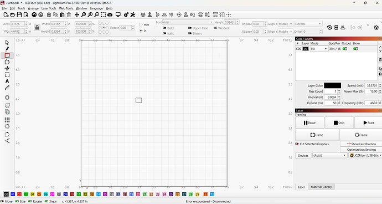
Task: Open the Laser Tools menu
Action: (x=49, y=8)
